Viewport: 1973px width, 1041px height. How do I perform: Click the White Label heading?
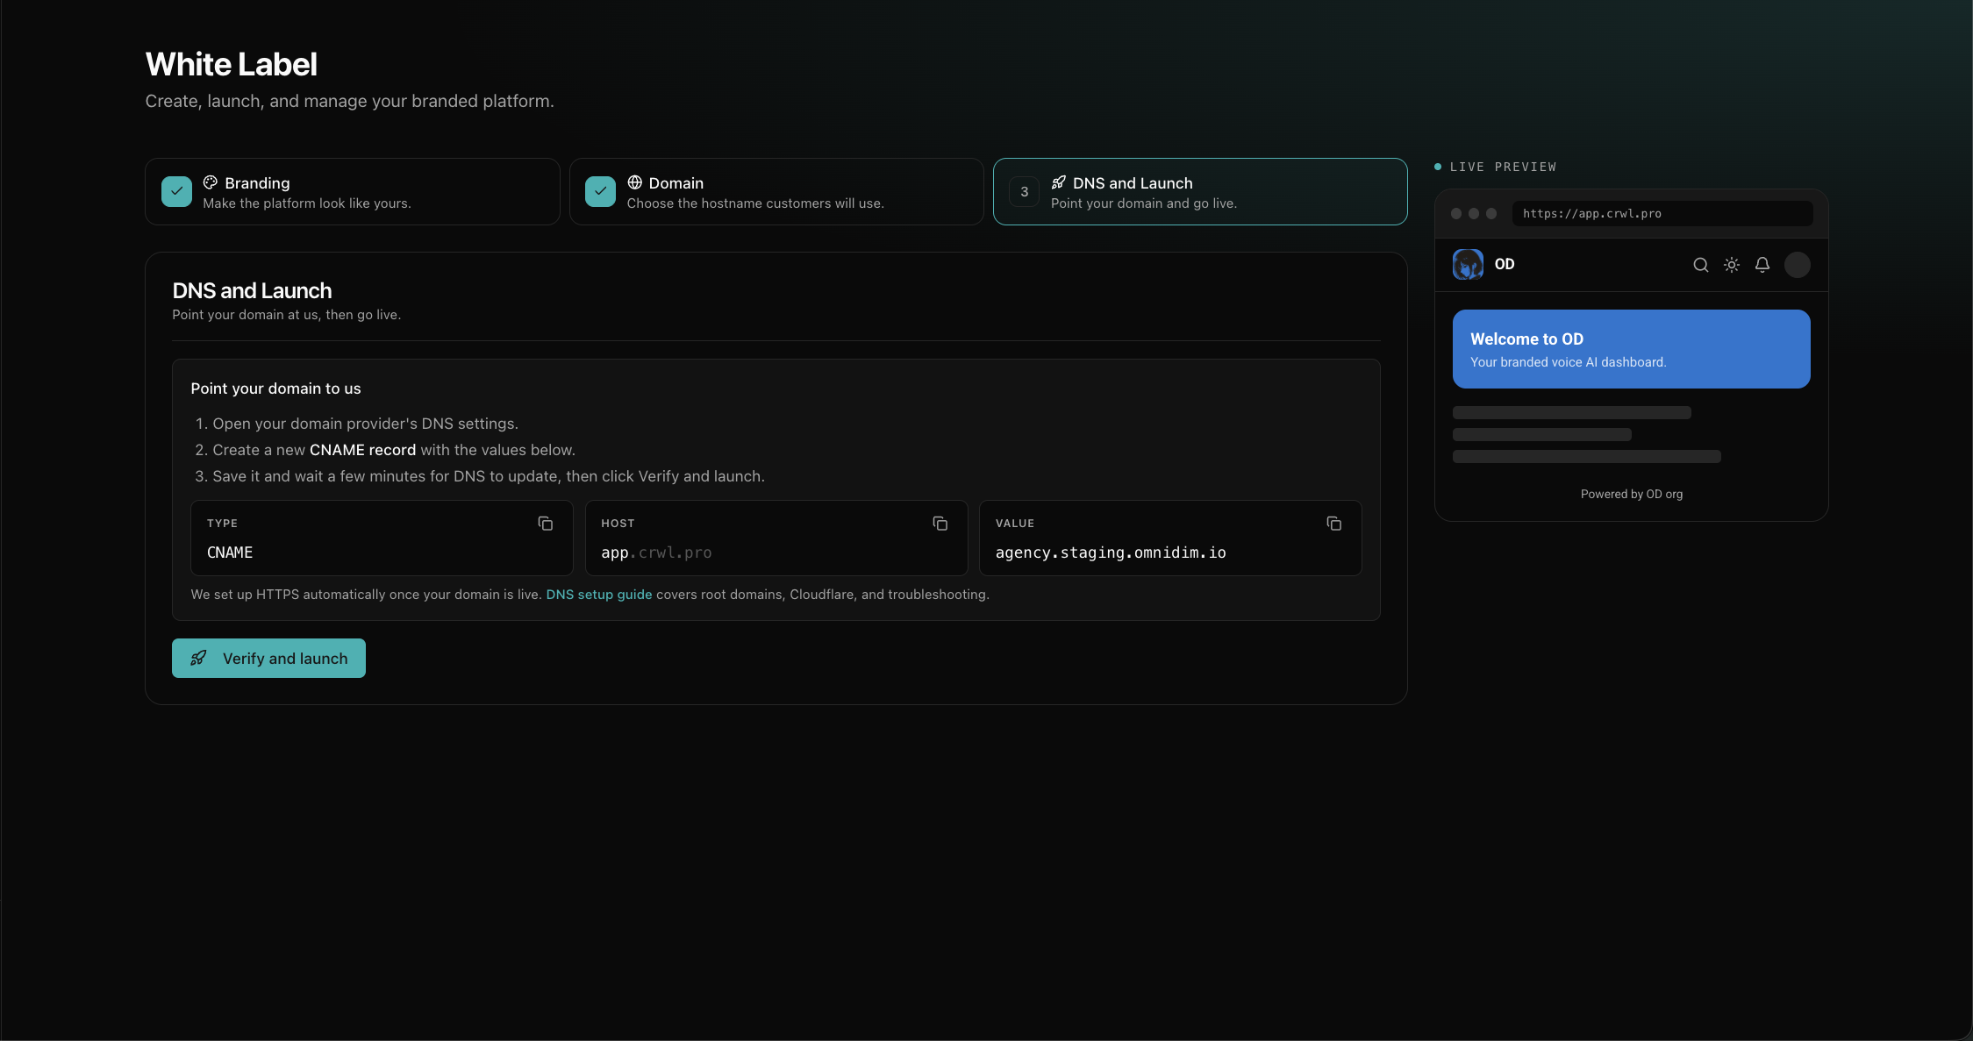[x=231, y=64]
